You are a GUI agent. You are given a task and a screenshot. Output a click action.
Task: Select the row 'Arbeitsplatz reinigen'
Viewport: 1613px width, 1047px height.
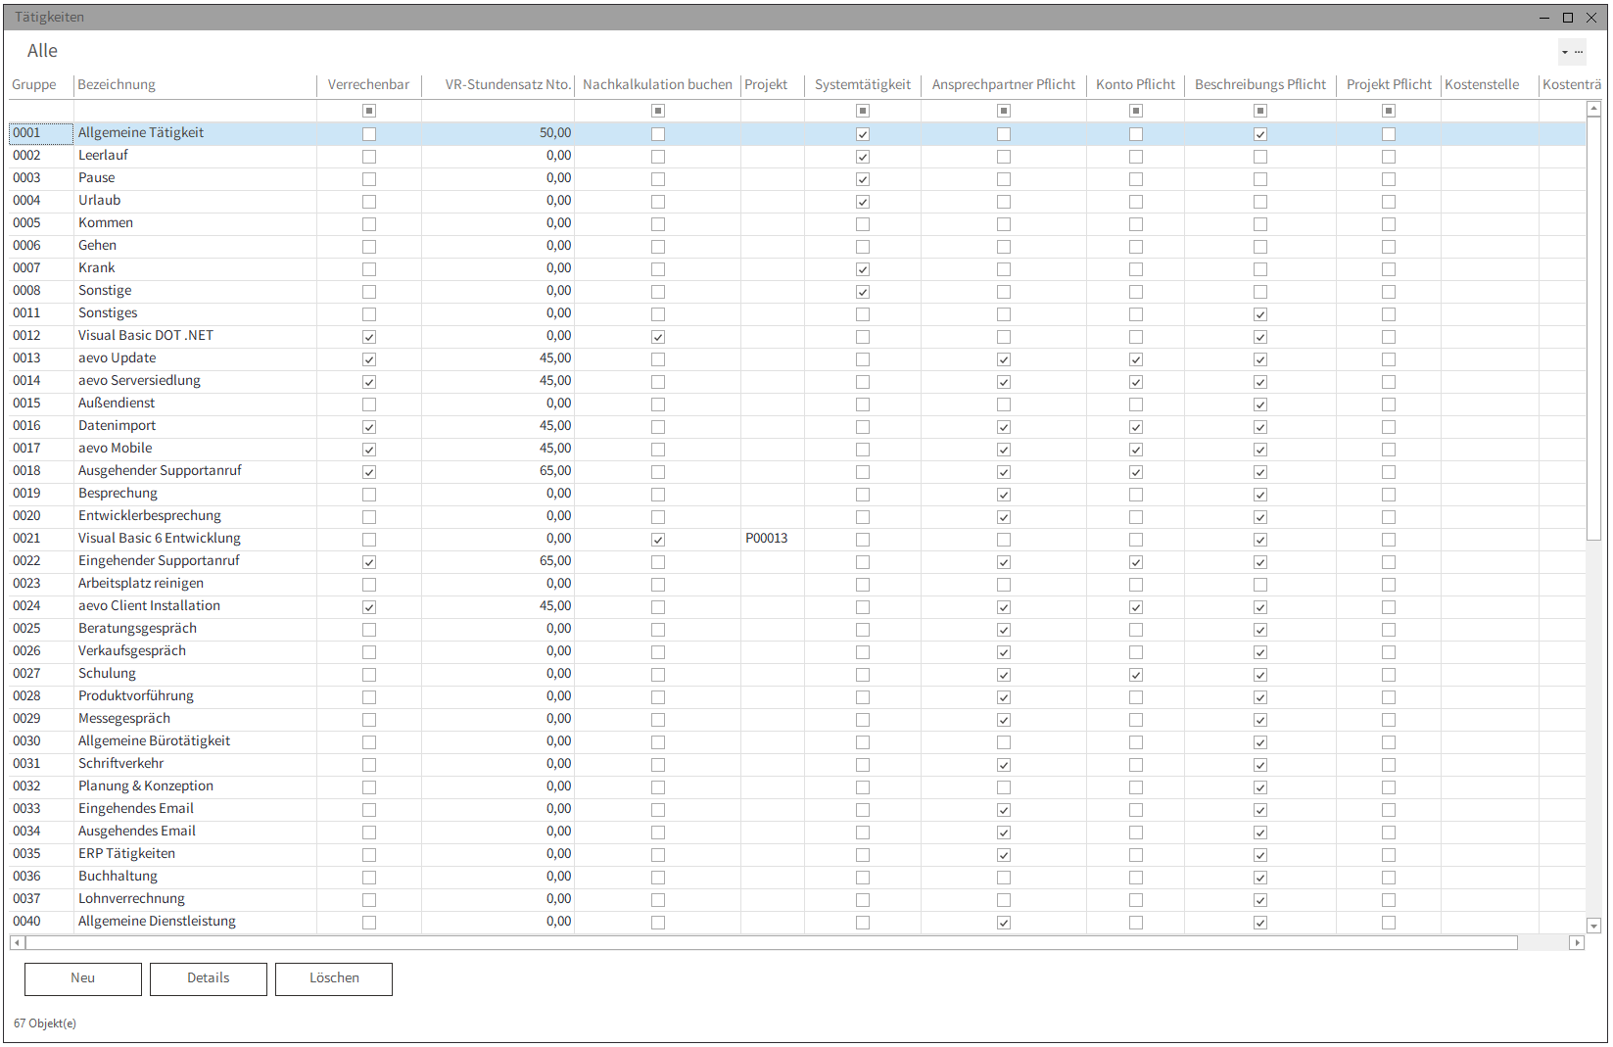tap(797, 584)
